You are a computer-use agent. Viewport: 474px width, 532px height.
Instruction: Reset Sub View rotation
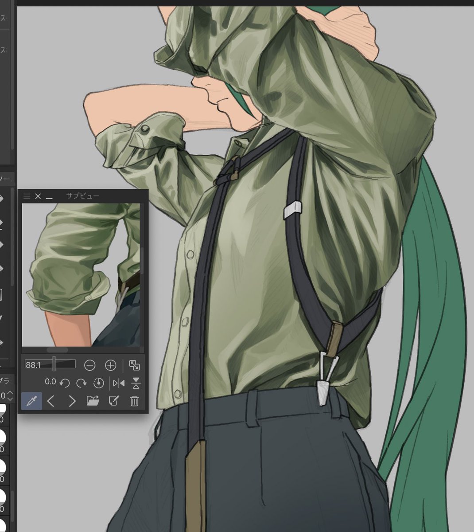[99, 383]
